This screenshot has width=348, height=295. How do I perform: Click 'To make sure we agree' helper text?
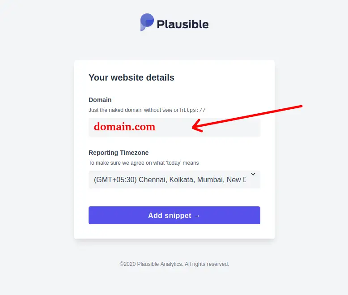(x=144, y=163)
